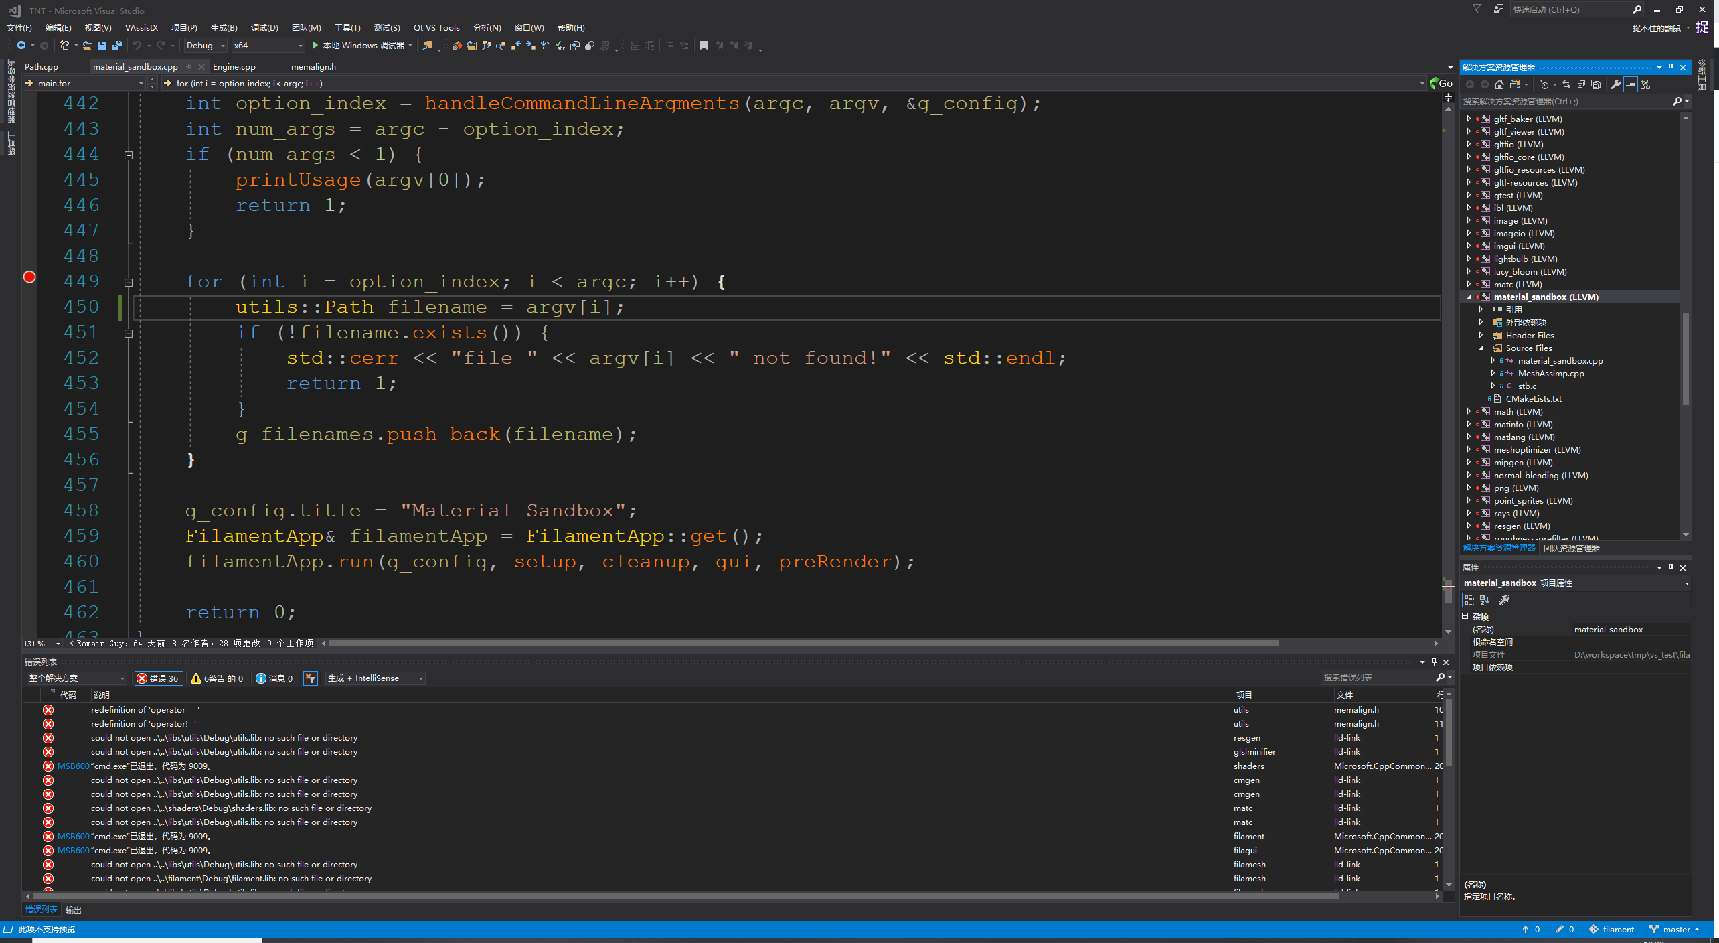Open the x64 platform dropdown

[268, 46]
